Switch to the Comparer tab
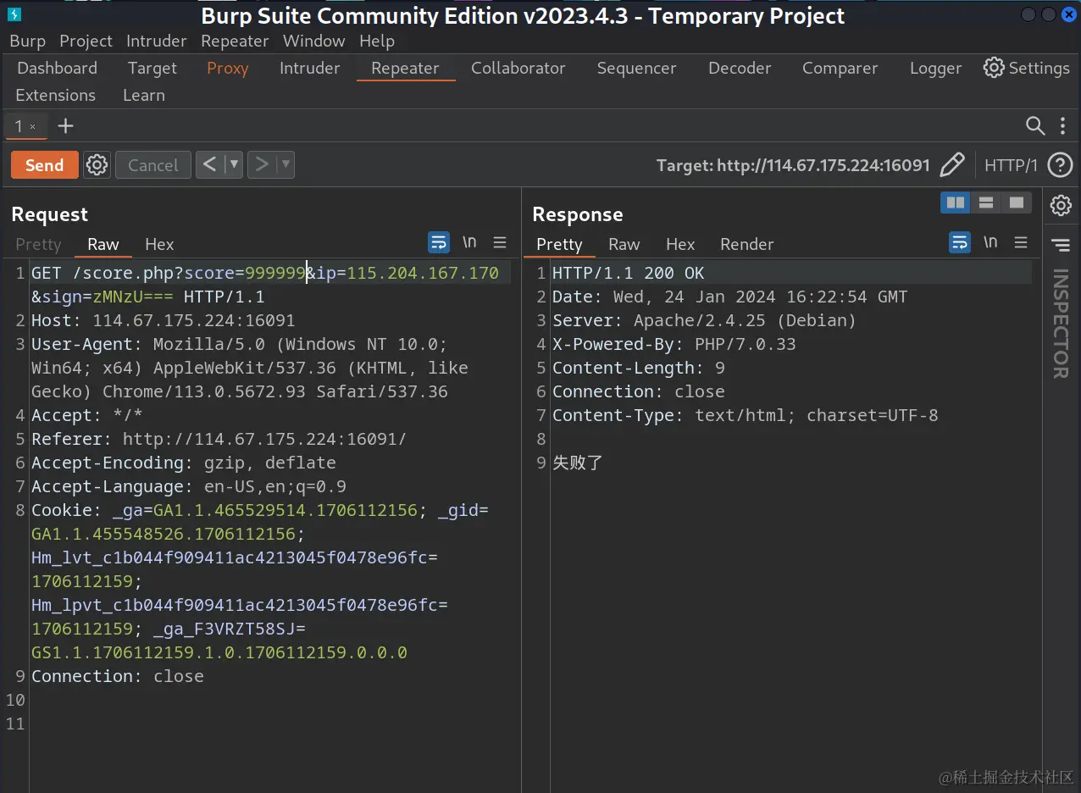This screenshot has width=1081, height=793. point(840,68)
